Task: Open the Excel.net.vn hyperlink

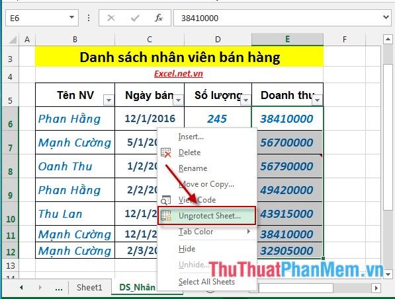Action: [x=179, y=74]
